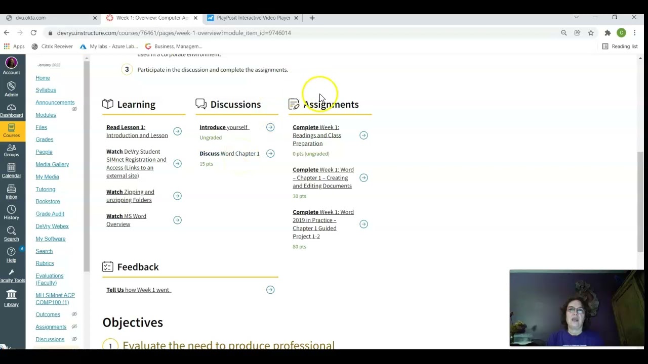Go back in browser history

point(7,33)
